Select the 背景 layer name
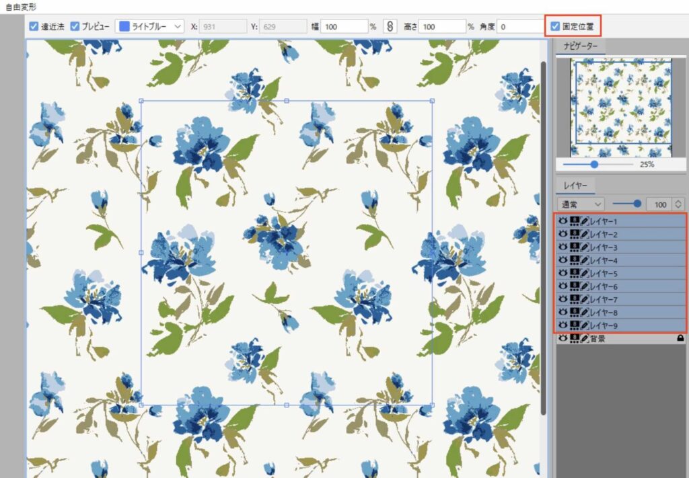 [x=597, y=339]
